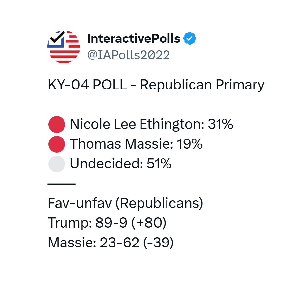The width and height of the screenshot is (308, 281).
Task: Open the InteractivePolls display name link
Action: (134, 38)
